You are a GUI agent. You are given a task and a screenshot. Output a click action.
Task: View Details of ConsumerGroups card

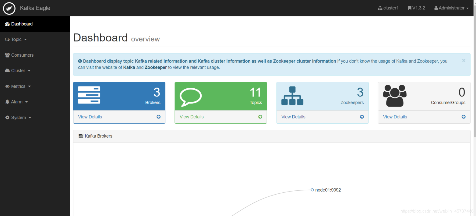[395, 117]
